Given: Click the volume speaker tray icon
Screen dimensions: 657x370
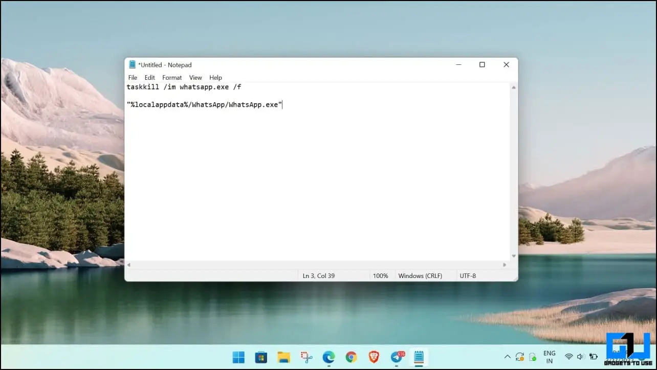Looking at the screenshot, I should tap(581, 357).
